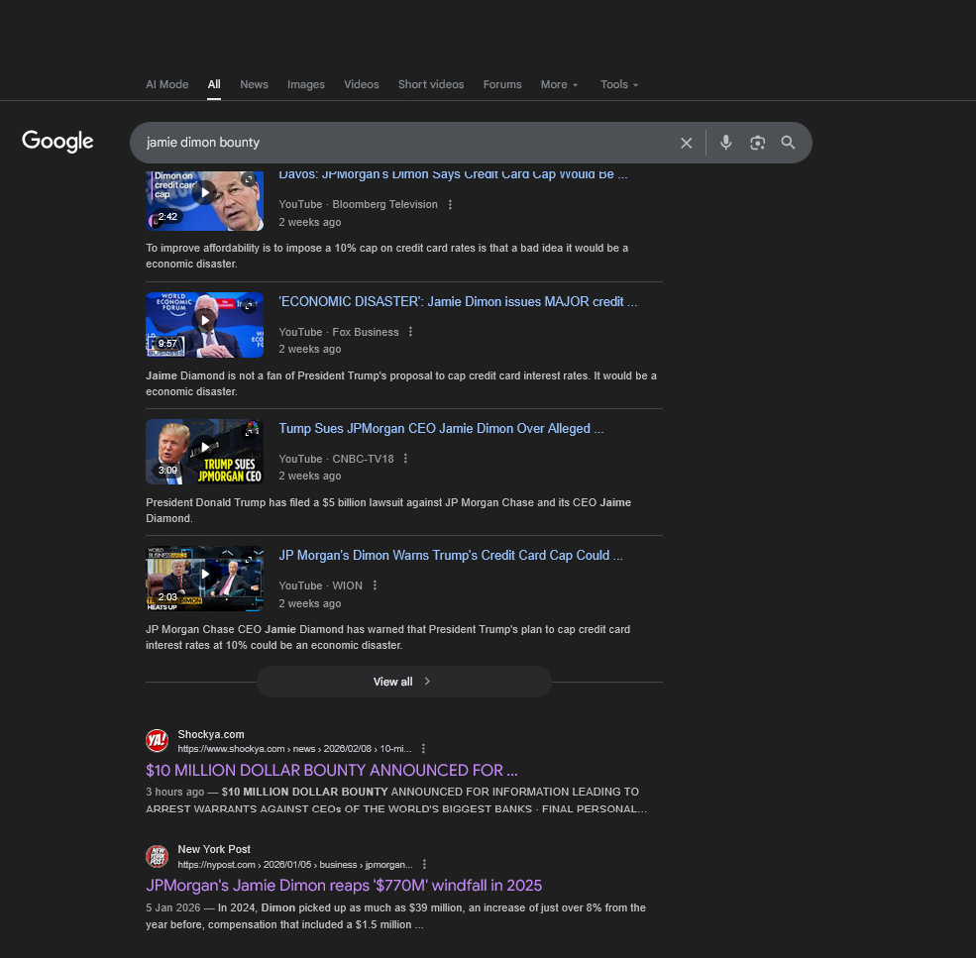Expand View all videos

pyautogui.click(x=402, y=682)
